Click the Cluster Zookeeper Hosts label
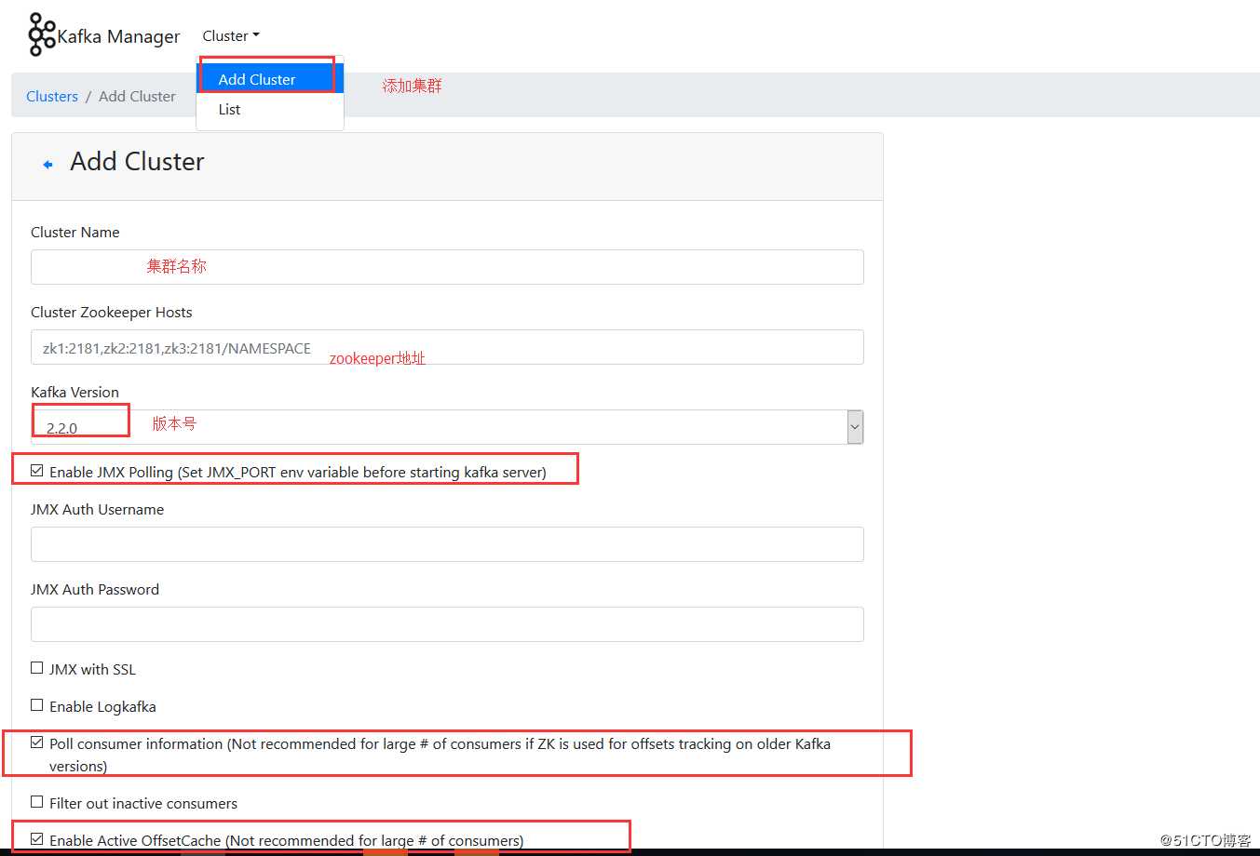1260x856 pixels. click(112, 312)
